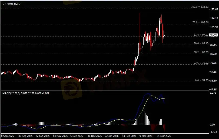Select the Fibonacci label 23.6 = 70.92
Screen dimensions: 219x139
click(201, 63)
